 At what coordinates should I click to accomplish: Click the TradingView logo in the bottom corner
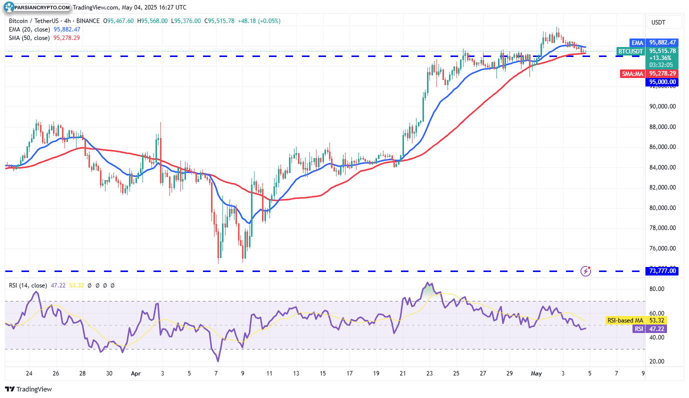click(x=11, y=389)
